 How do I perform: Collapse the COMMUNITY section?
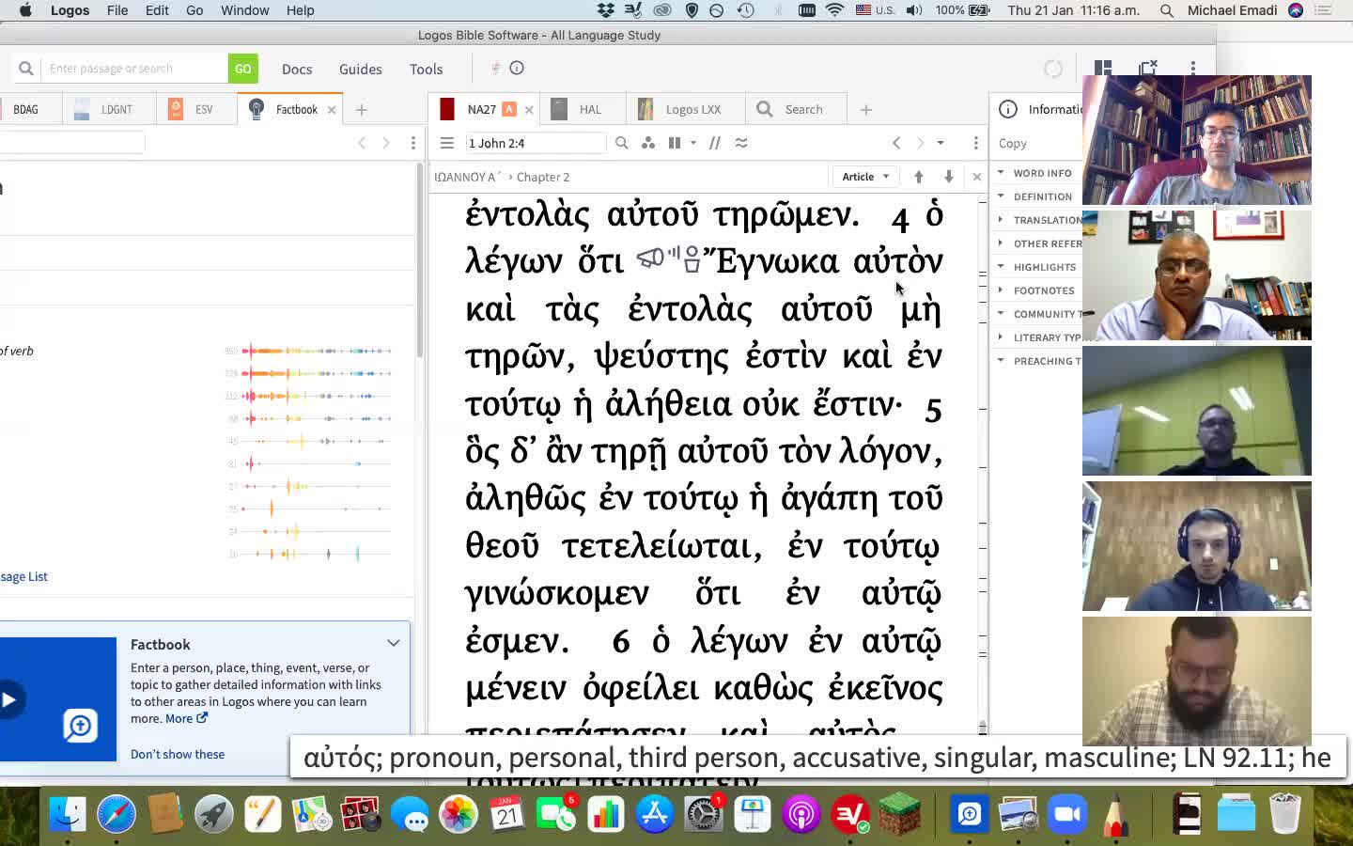1001,313
